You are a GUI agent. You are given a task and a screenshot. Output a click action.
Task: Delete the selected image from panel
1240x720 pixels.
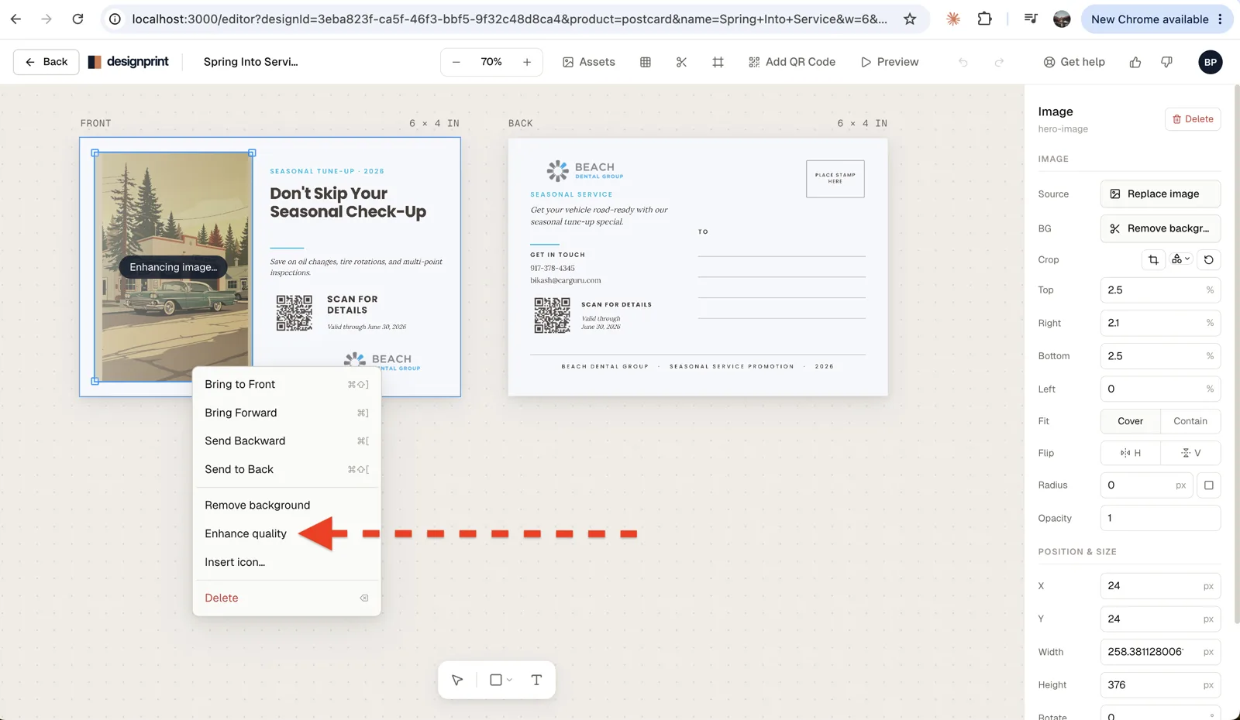click(1193, 119)
